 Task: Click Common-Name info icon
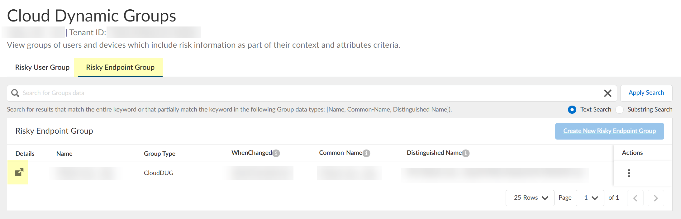tap(367, 153)
